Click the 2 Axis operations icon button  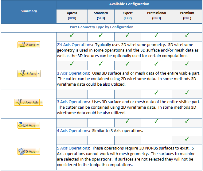tap(27, 45)
